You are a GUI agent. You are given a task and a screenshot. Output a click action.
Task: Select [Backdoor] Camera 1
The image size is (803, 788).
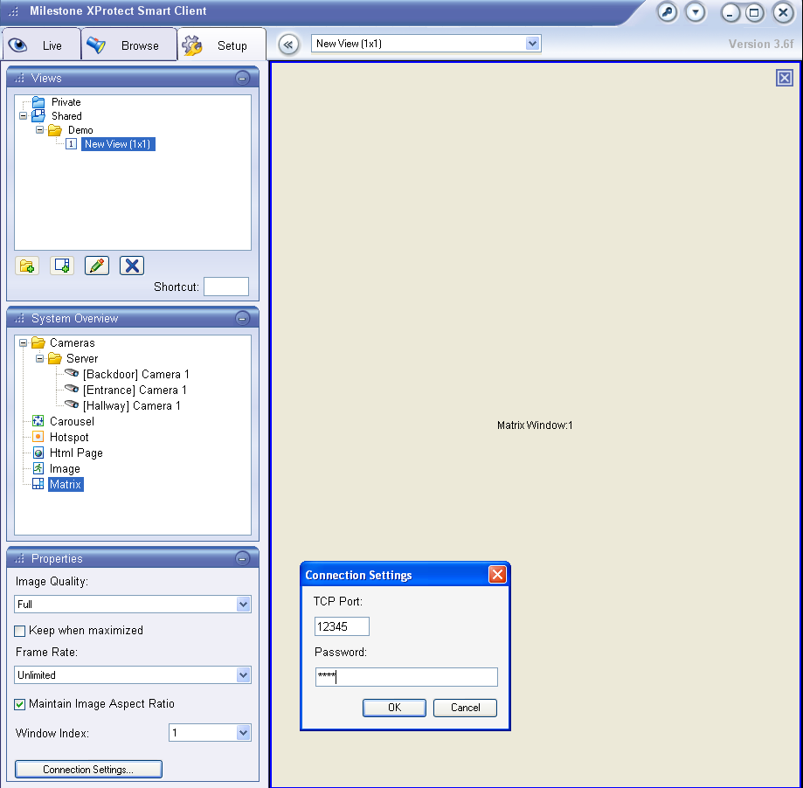[136, 374]
